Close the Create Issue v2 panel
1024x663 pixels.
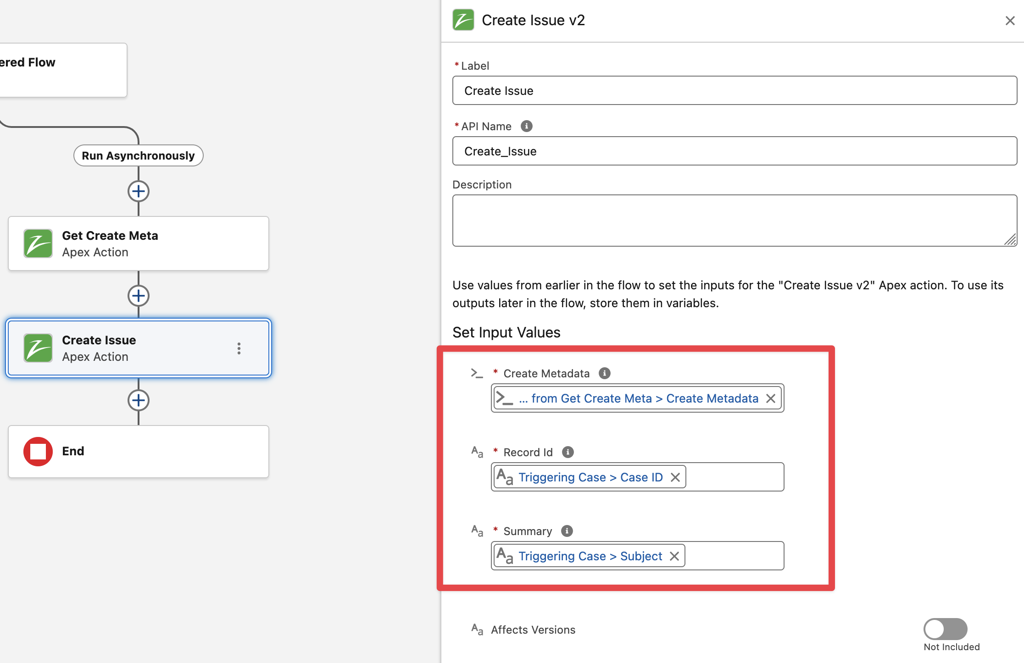(1010, 21)
